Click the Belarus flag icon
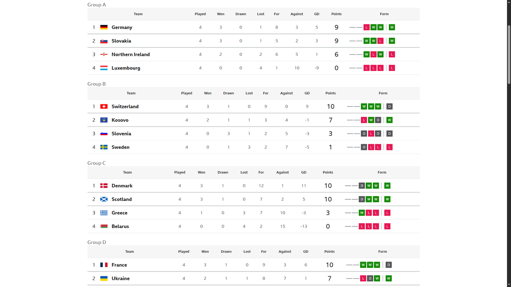511x287 pixels. coord(104,226)
